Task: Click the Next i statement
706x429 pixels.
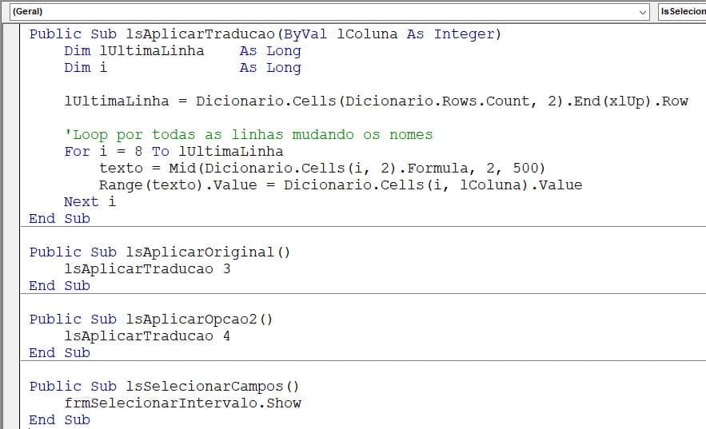Action: point(90,202)
